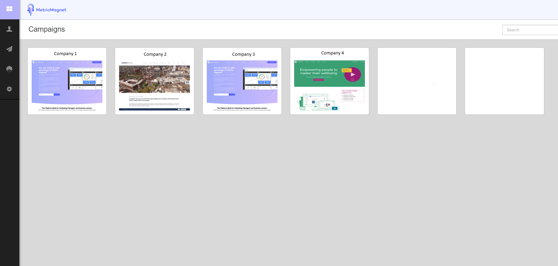Select the 'Company 1' title text
558x266 pixels.
point(65,54)
